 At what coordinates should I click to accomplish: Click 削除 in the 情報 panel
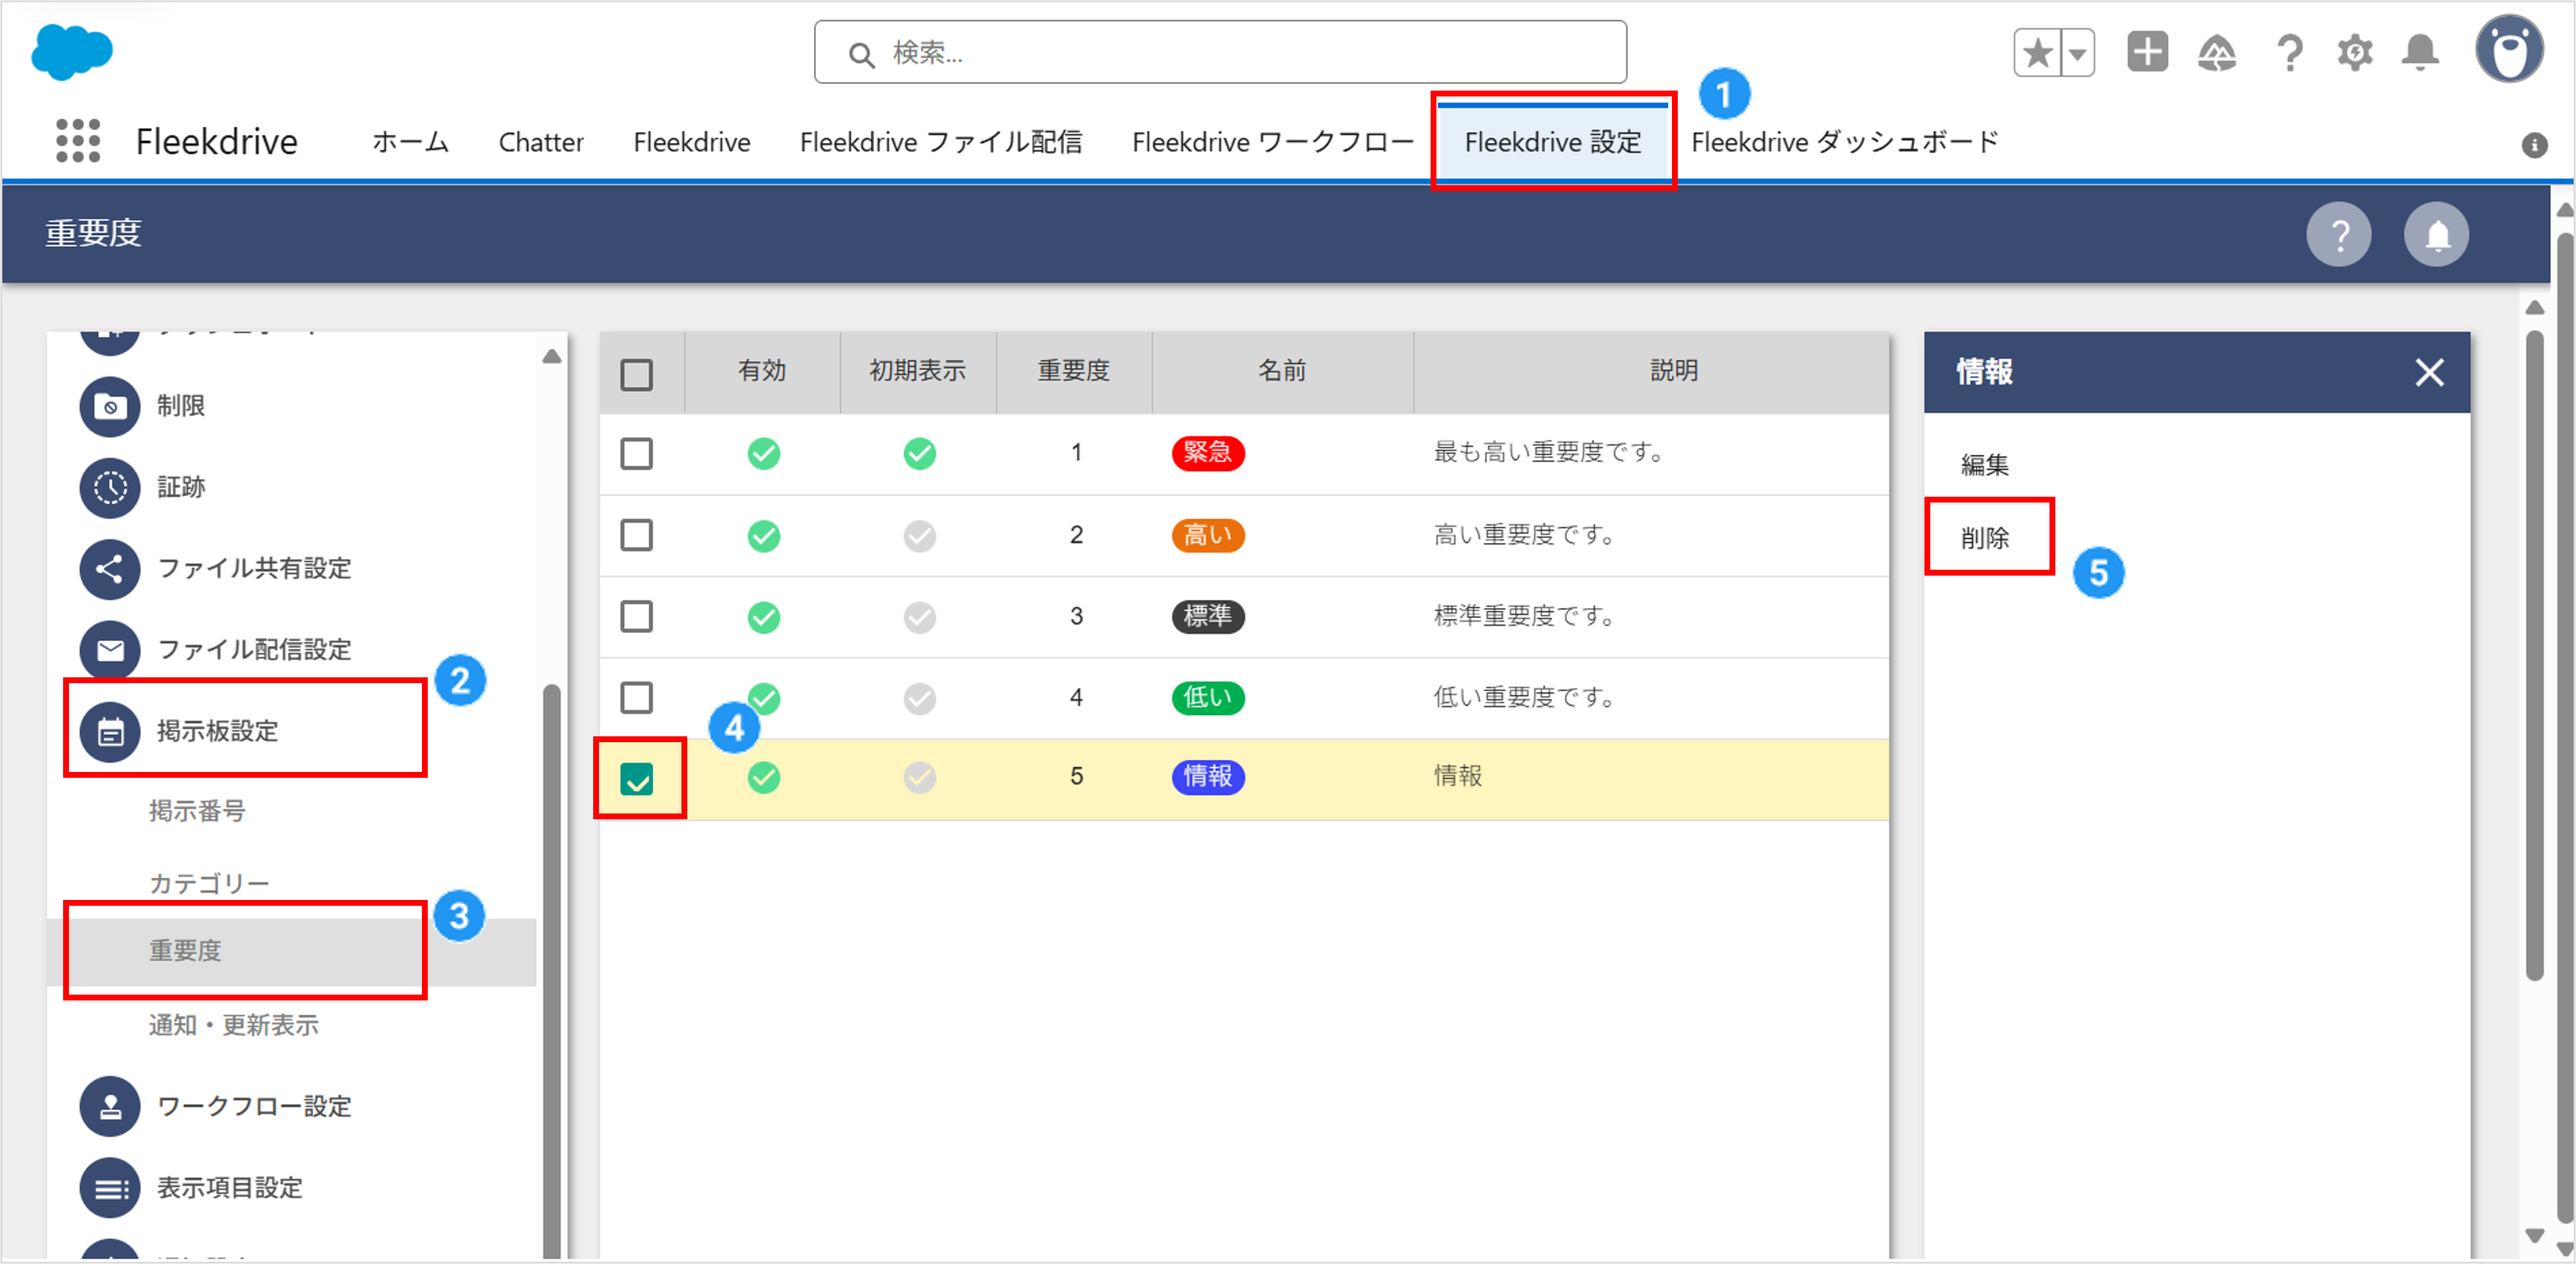[1985, 539]
